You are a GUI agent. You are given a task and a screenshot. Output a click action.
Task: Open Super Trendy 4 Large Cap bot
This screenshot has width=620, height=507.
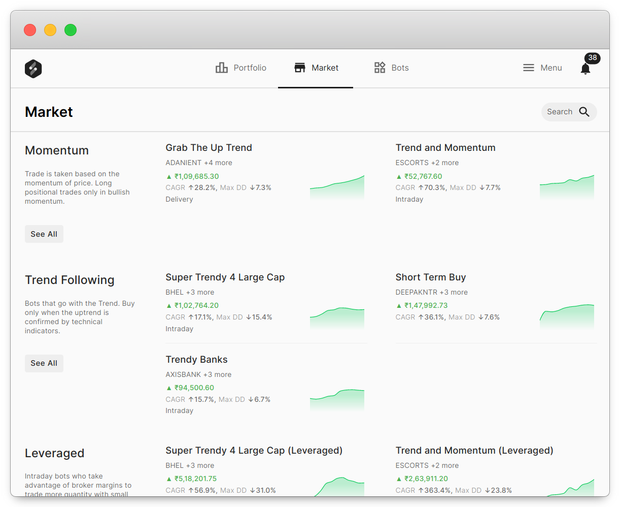225,277
